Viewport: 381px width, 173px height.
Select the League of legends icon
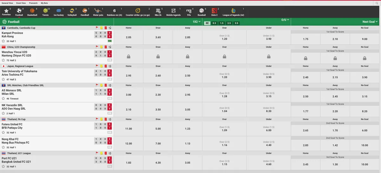point(233,12)
